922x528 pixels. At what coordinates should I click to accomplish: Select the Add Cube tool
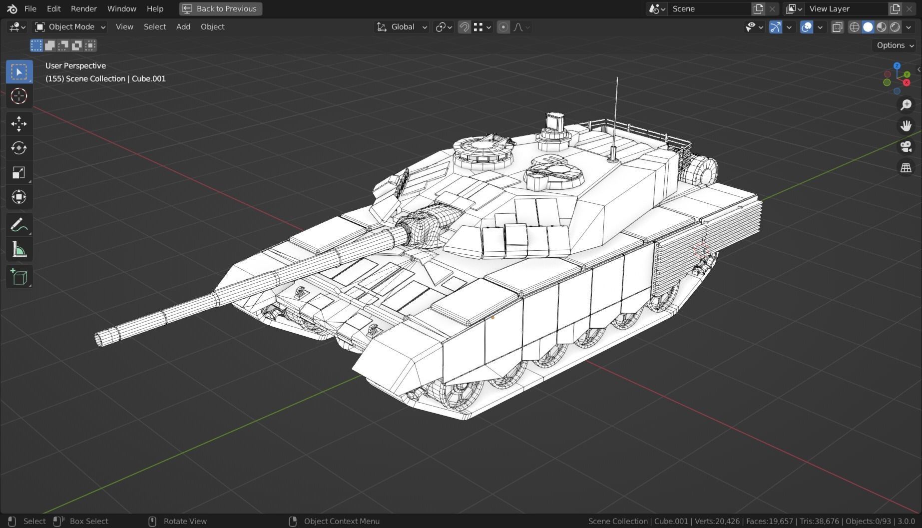19,277
